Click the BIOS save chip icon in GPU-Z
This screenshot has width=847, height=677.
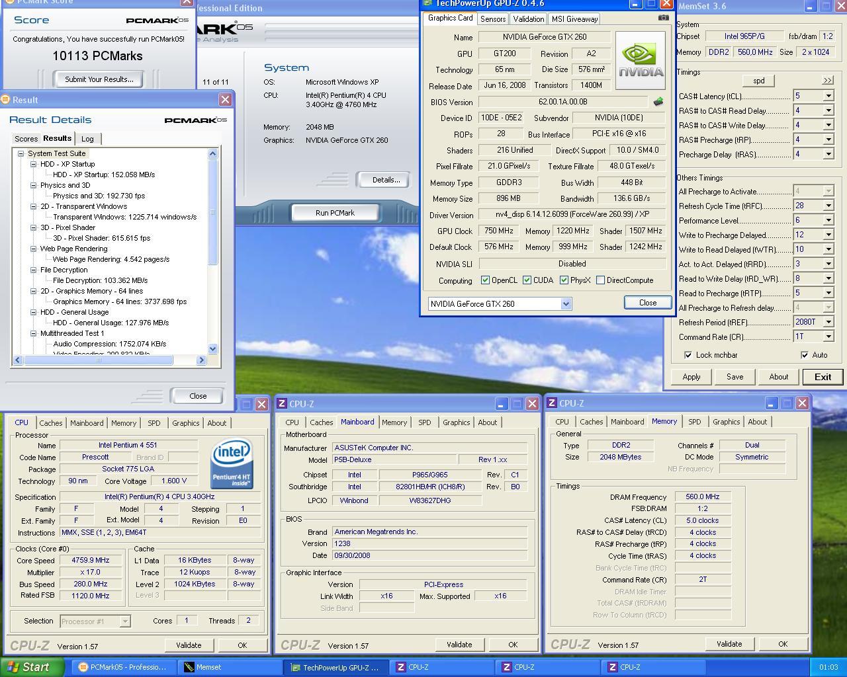[658, 102]
